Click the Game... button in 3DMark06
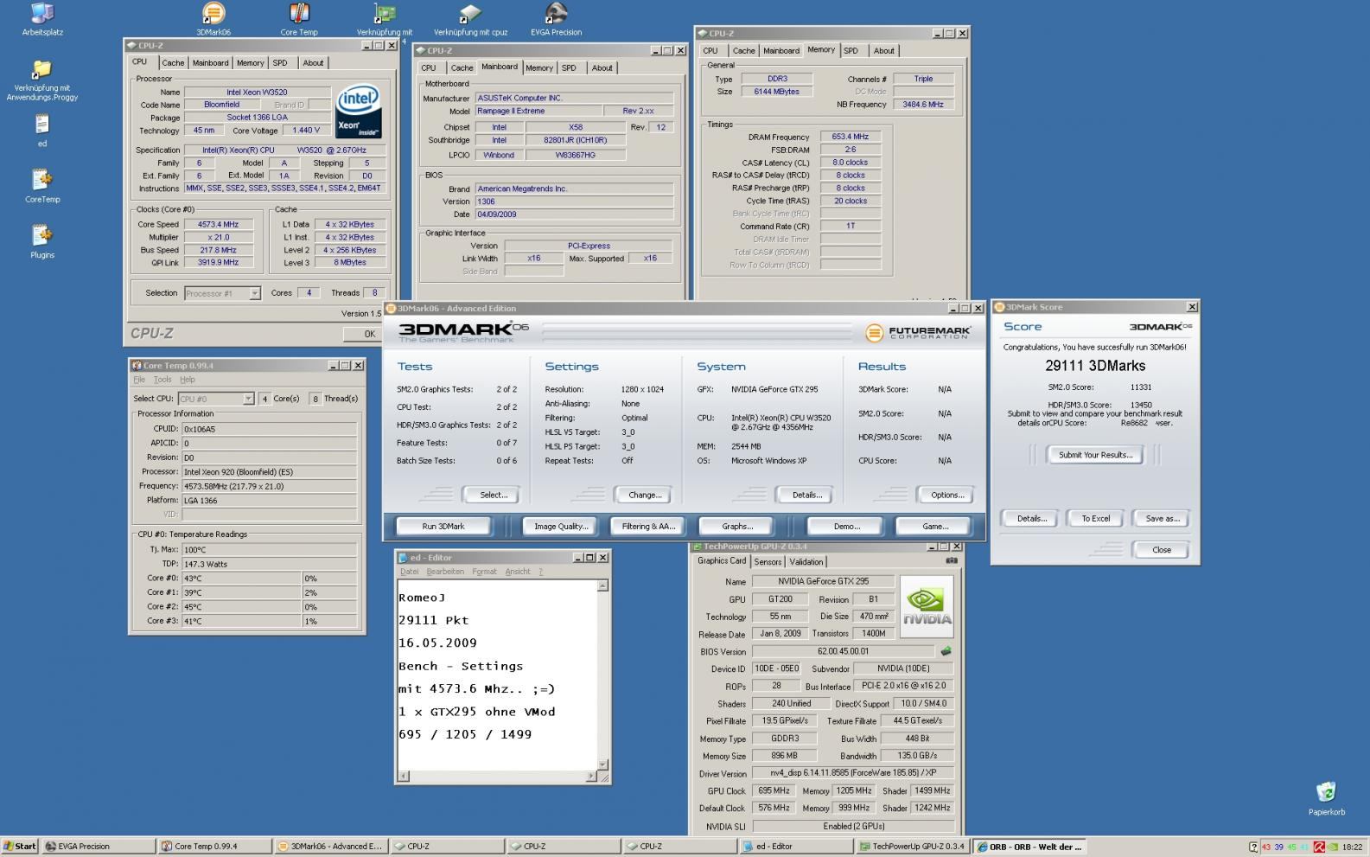Screen dimensions: 1370x857 [935, 526]
